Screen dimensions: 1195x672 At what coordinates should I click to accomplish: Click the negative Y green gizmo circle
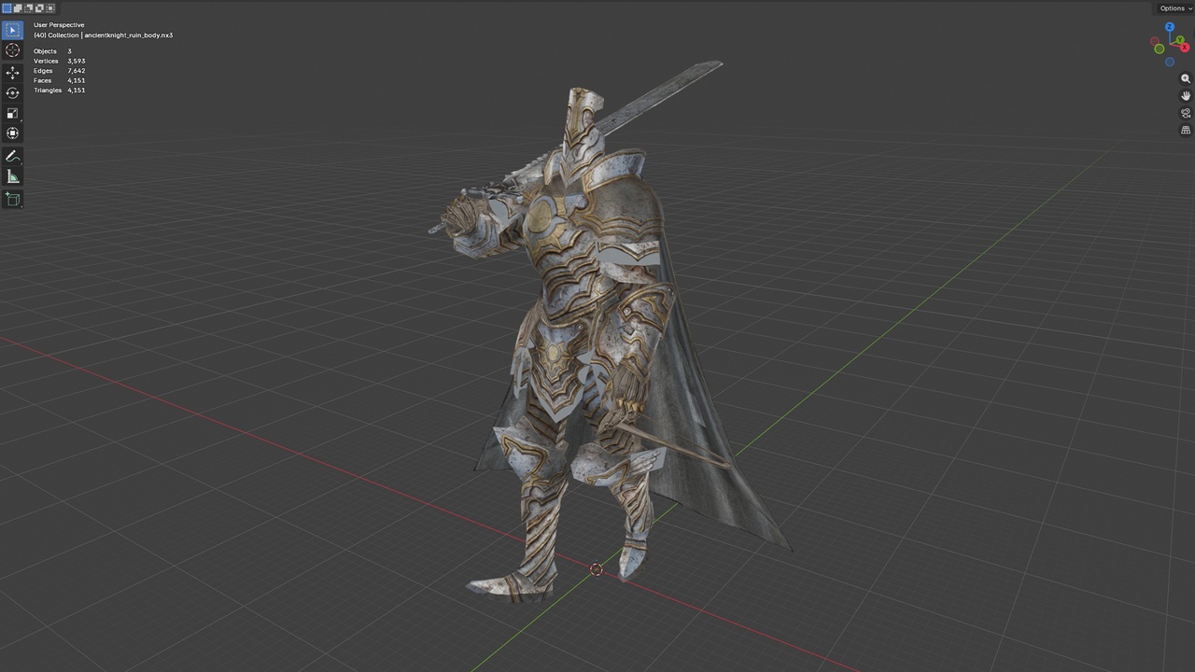pyautogui.click(x=1160, y=49)
